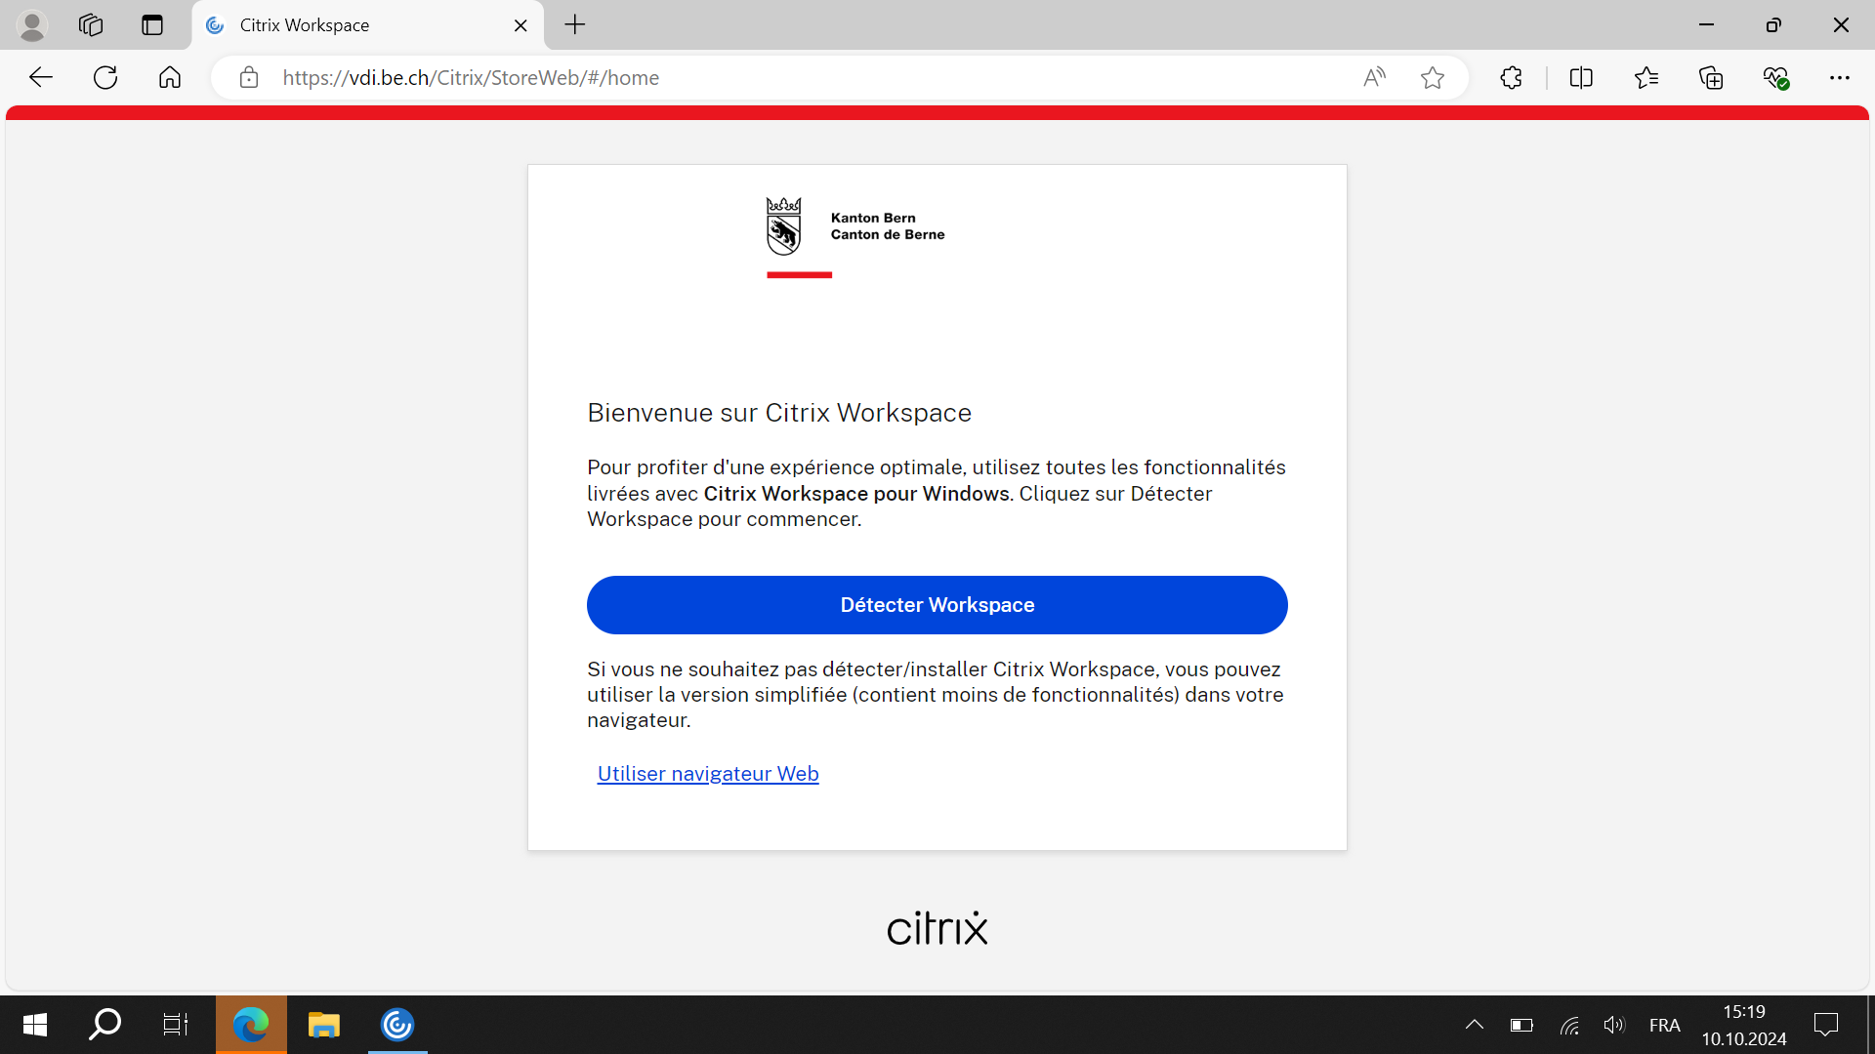Open Browser essentials heart icon
1875x1054 pixels.
(1775, 78)
